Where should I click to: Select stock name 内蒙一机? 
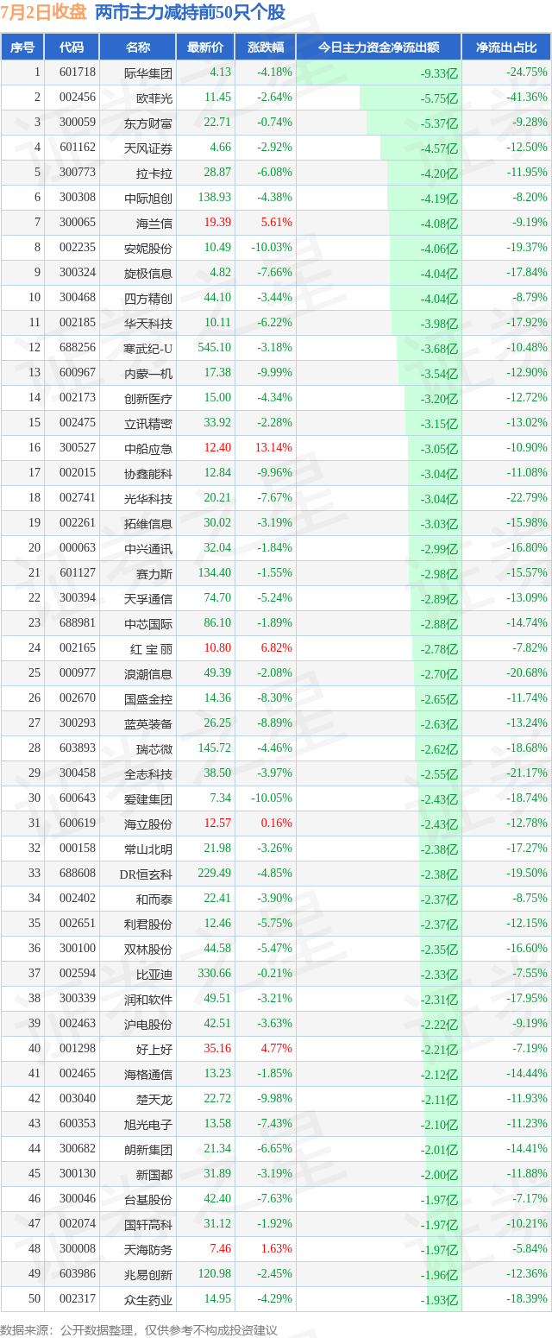point(148,373)
